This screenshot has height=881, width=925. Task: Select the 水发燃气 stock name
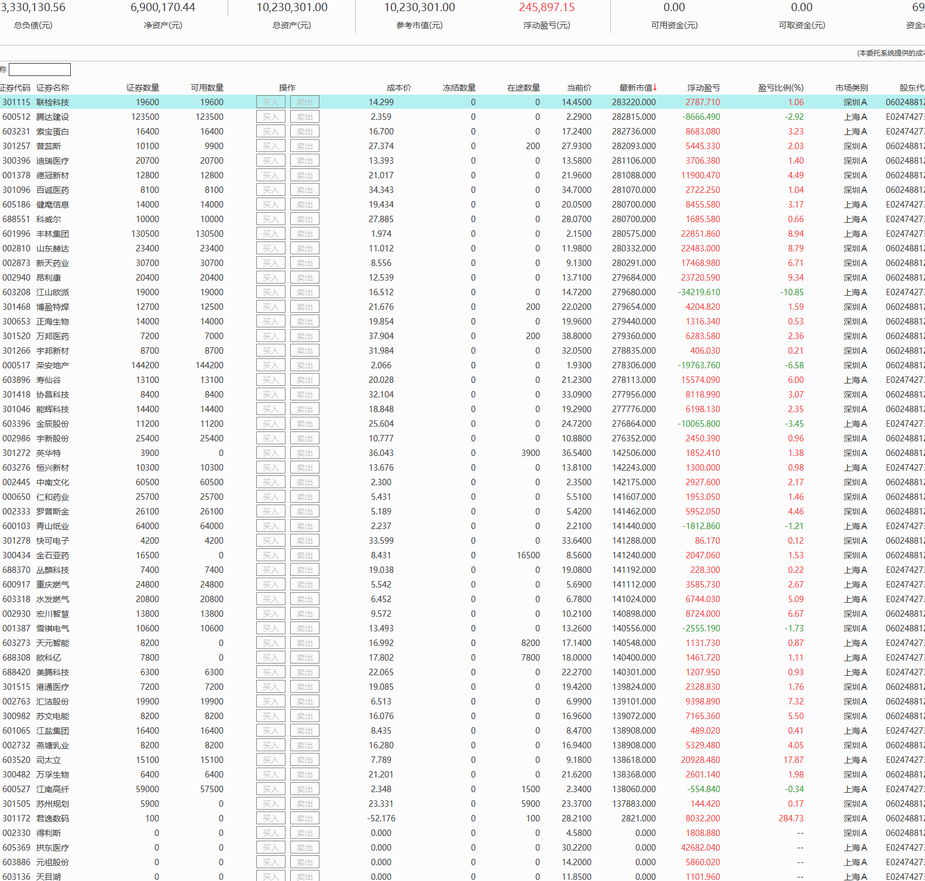pos(53,599)
